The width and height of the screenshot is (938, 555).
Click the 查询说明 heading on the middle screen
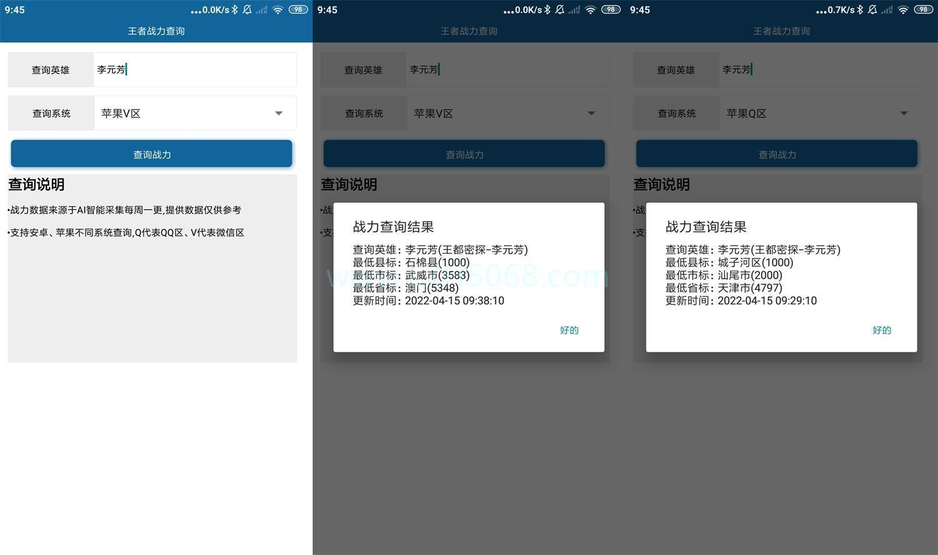coord(349,184)
